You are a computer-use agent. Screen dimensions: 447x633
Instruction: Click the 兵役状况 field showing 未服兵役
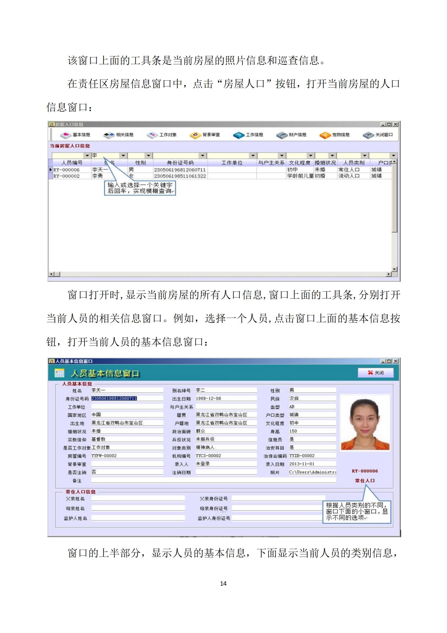click(226, 439)
